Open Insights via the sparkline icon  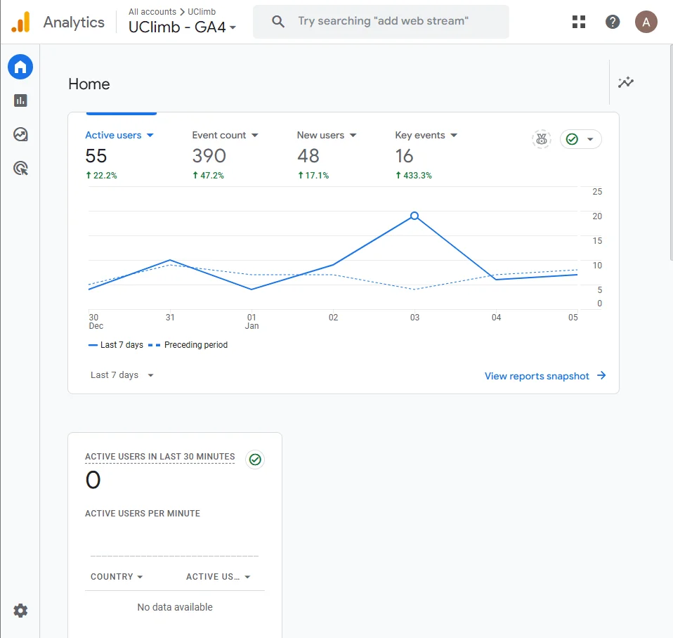pos(625,82)
